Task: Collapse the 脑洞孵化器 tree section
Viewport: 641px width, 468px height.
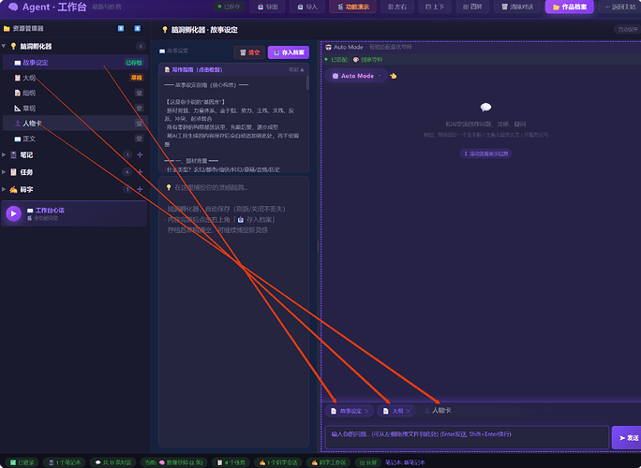Action: click(x=4, y=46)
